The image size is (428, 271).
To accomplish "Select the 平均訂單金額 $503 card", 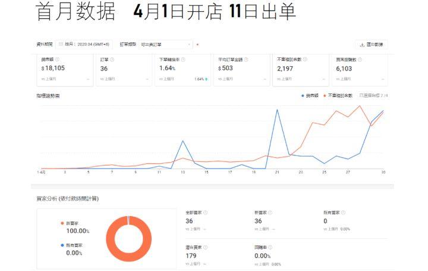I will coord(241,70).
